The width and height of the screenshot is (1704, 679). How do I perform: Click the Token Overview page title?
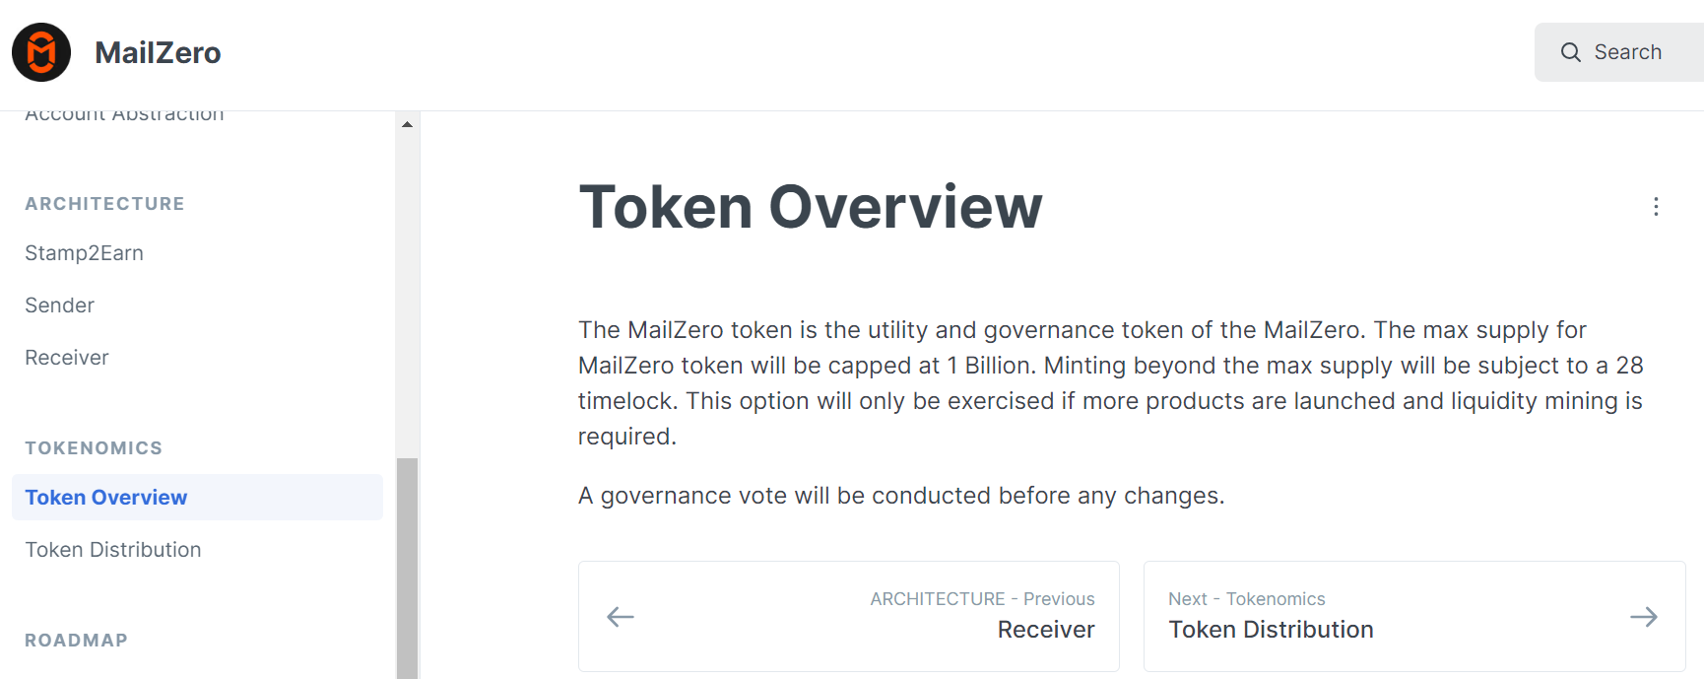point(811,207)
